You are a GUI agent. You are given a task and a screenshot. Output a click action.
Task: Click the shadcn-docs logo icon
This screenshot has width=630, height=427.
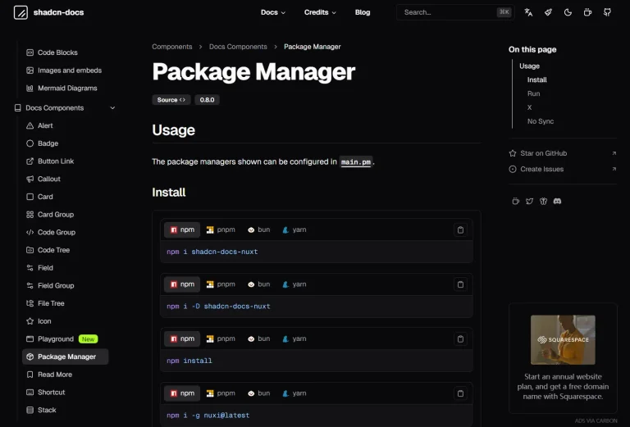click(x=21, y=12)
